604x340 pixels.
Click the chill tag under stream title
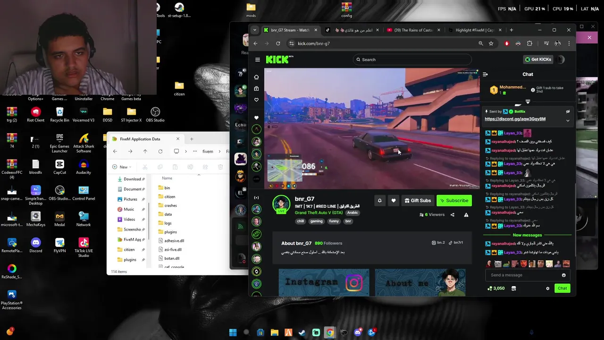301,221
